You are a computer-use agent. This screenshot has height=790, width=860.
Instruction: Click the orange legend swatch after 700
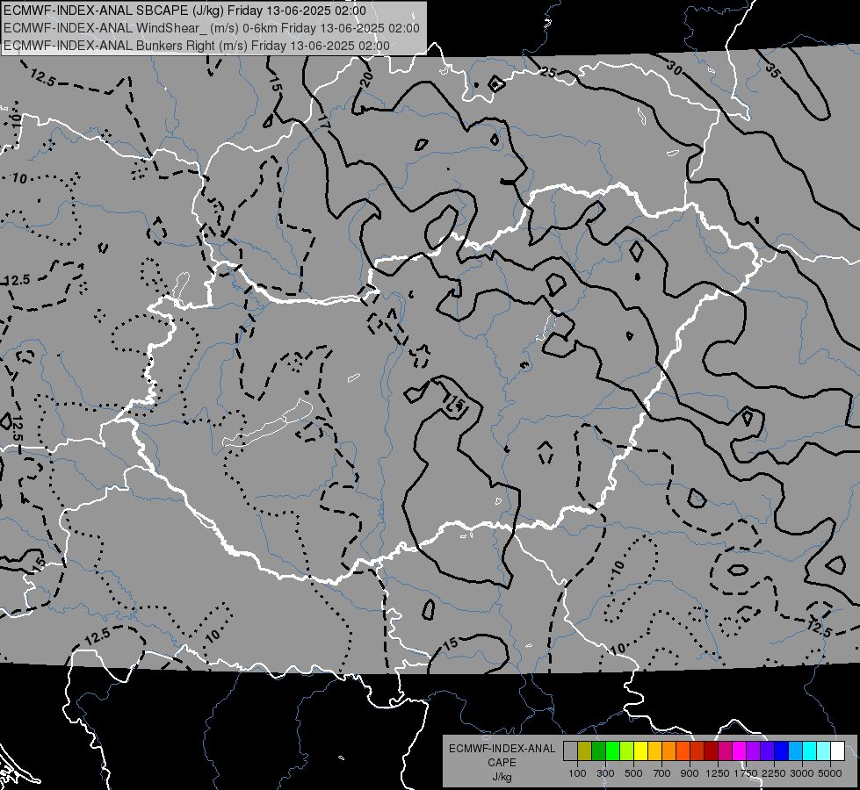click(x=669, y=750)
